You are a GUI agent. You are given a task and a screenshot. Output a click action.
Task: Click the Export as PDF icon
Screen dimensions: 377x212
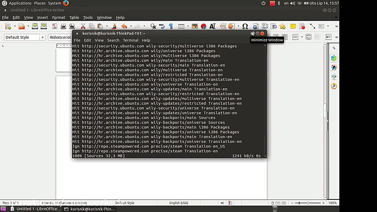point(54,26)
